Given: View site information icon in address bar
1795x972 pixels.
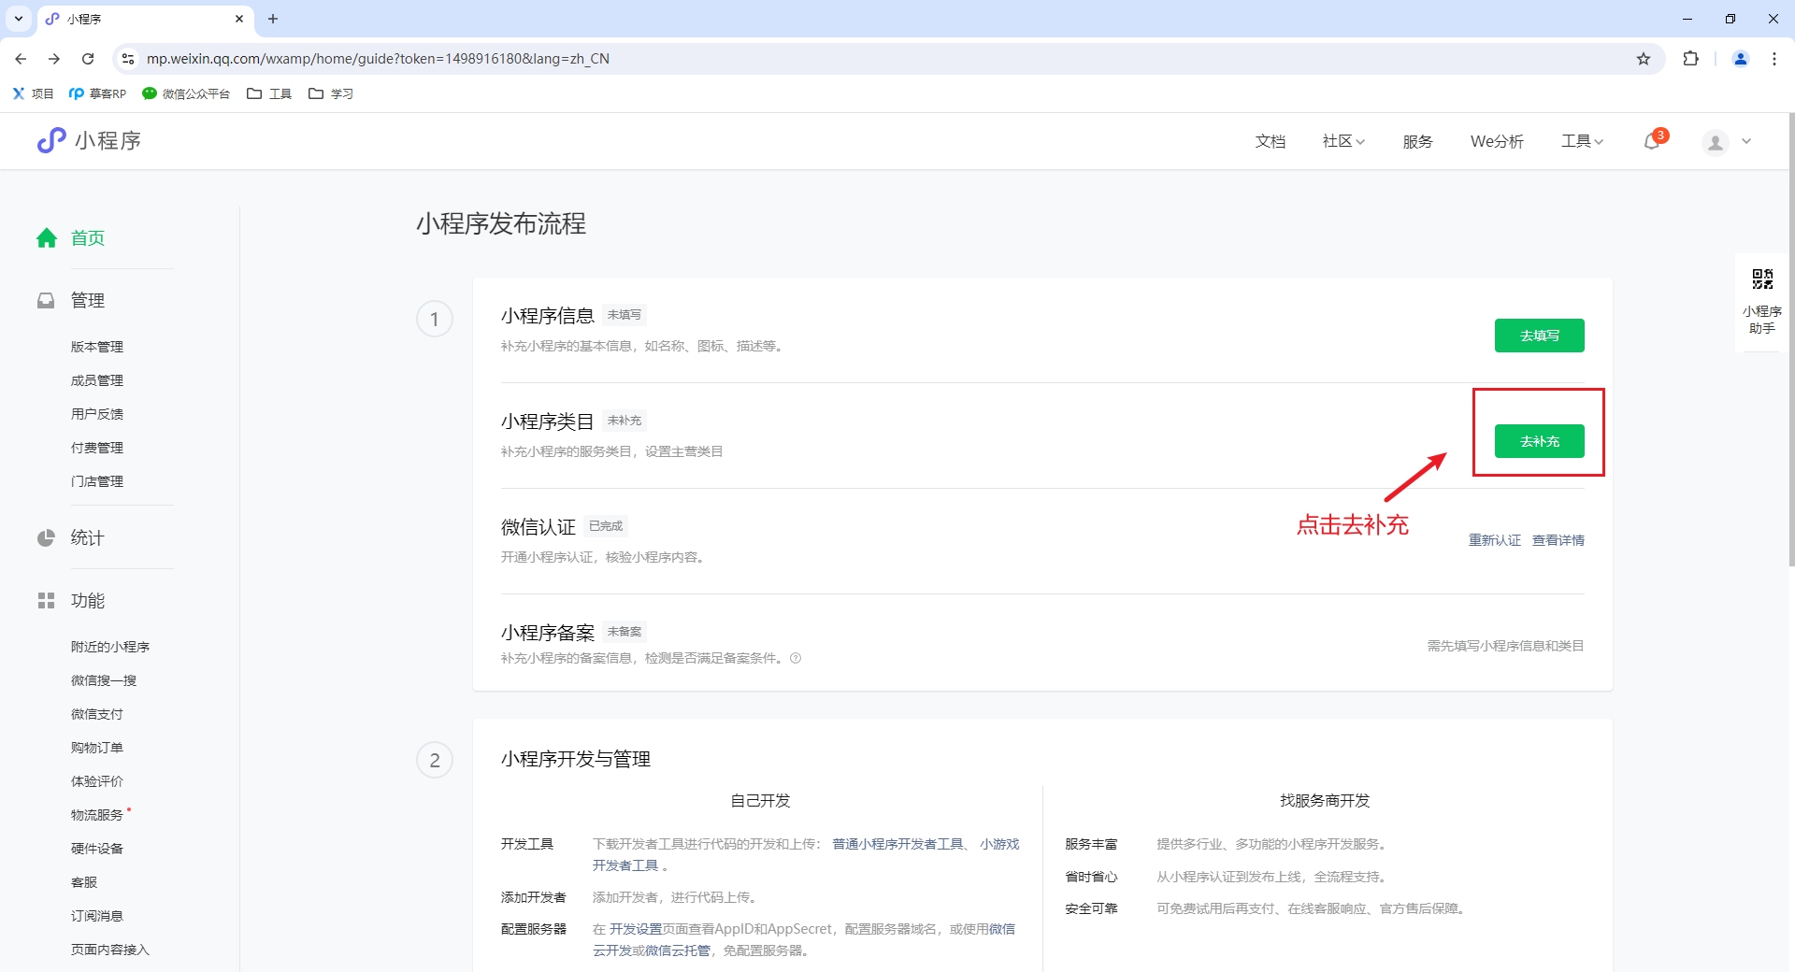Looking at the screenshot, I should 128,59.
